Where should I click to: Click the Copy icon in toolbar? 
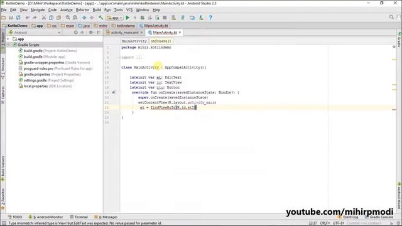[52, 18]
